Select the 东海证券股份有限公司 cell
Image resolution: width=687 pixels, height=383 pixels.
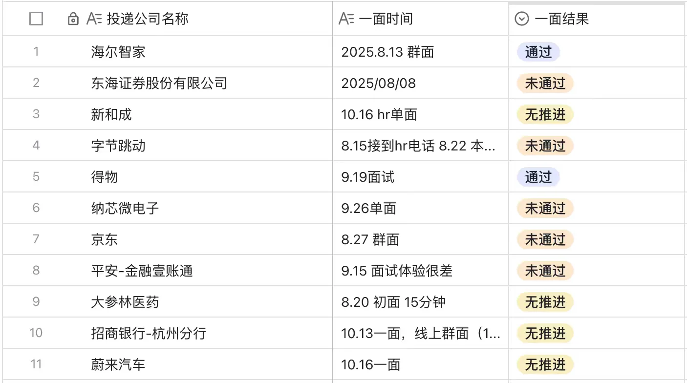point(159,83)
